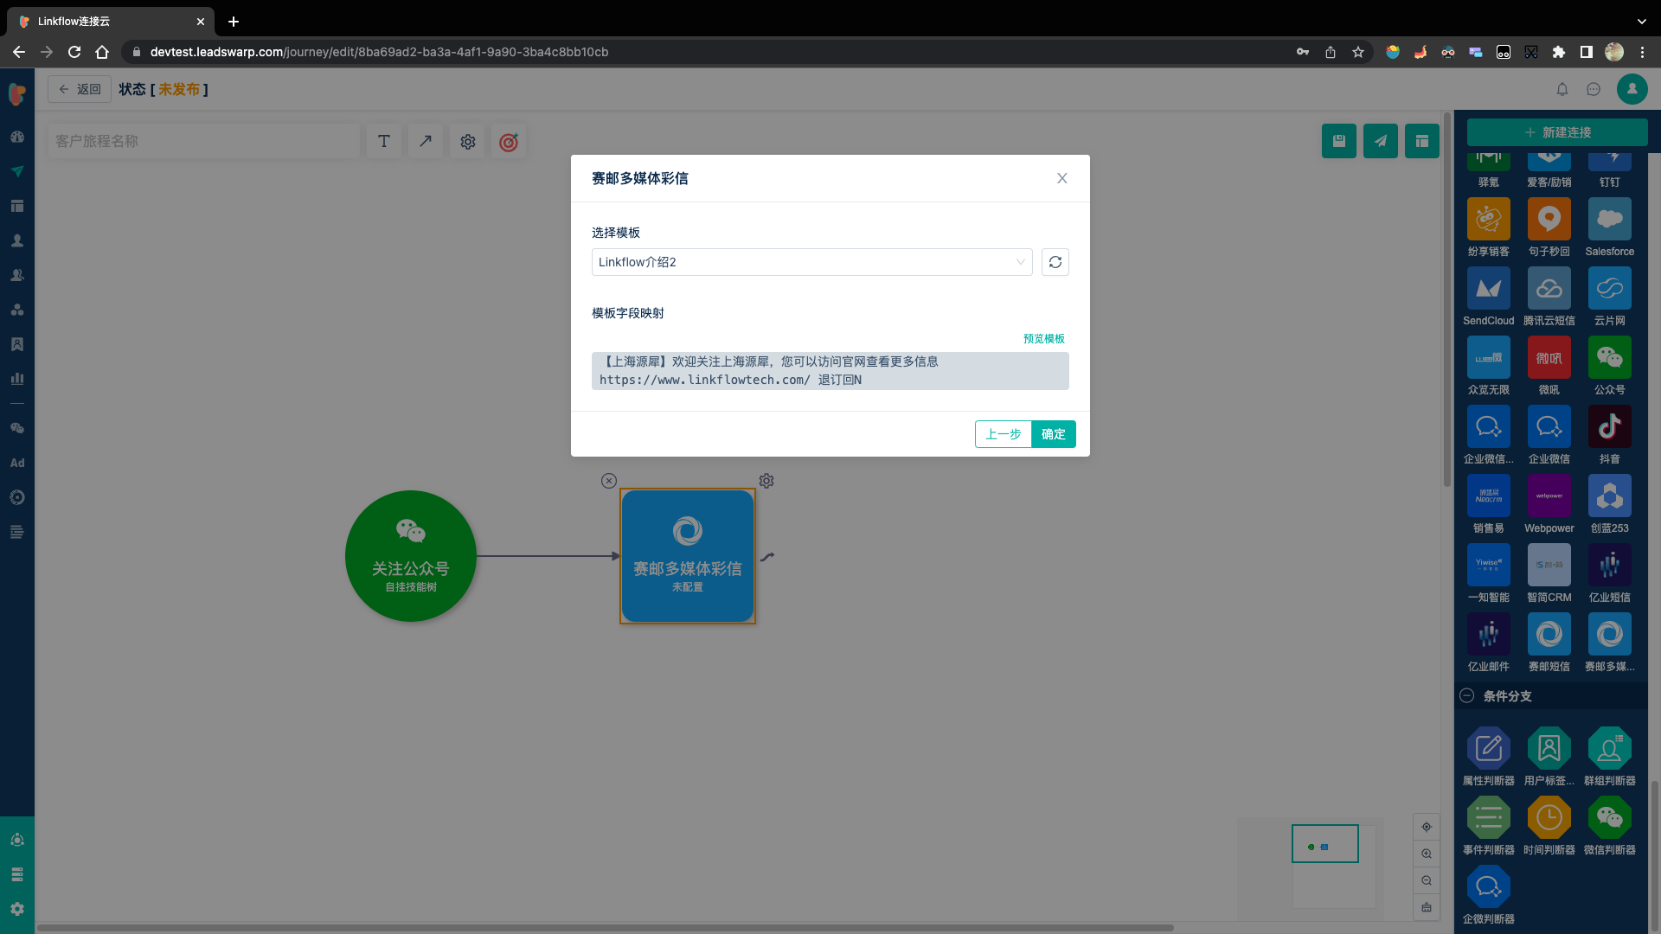The height and width of the screenshot is (934, 1661).
Task: Zoom in on the canvas
Action: pyautogui.click(x=1426, y=854)
